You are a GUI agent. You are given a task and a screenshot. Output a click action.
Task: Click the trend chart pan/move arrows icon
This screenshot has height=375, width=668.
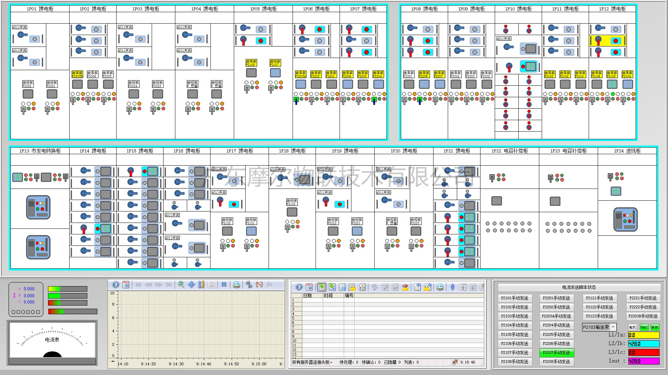point(191,285)
